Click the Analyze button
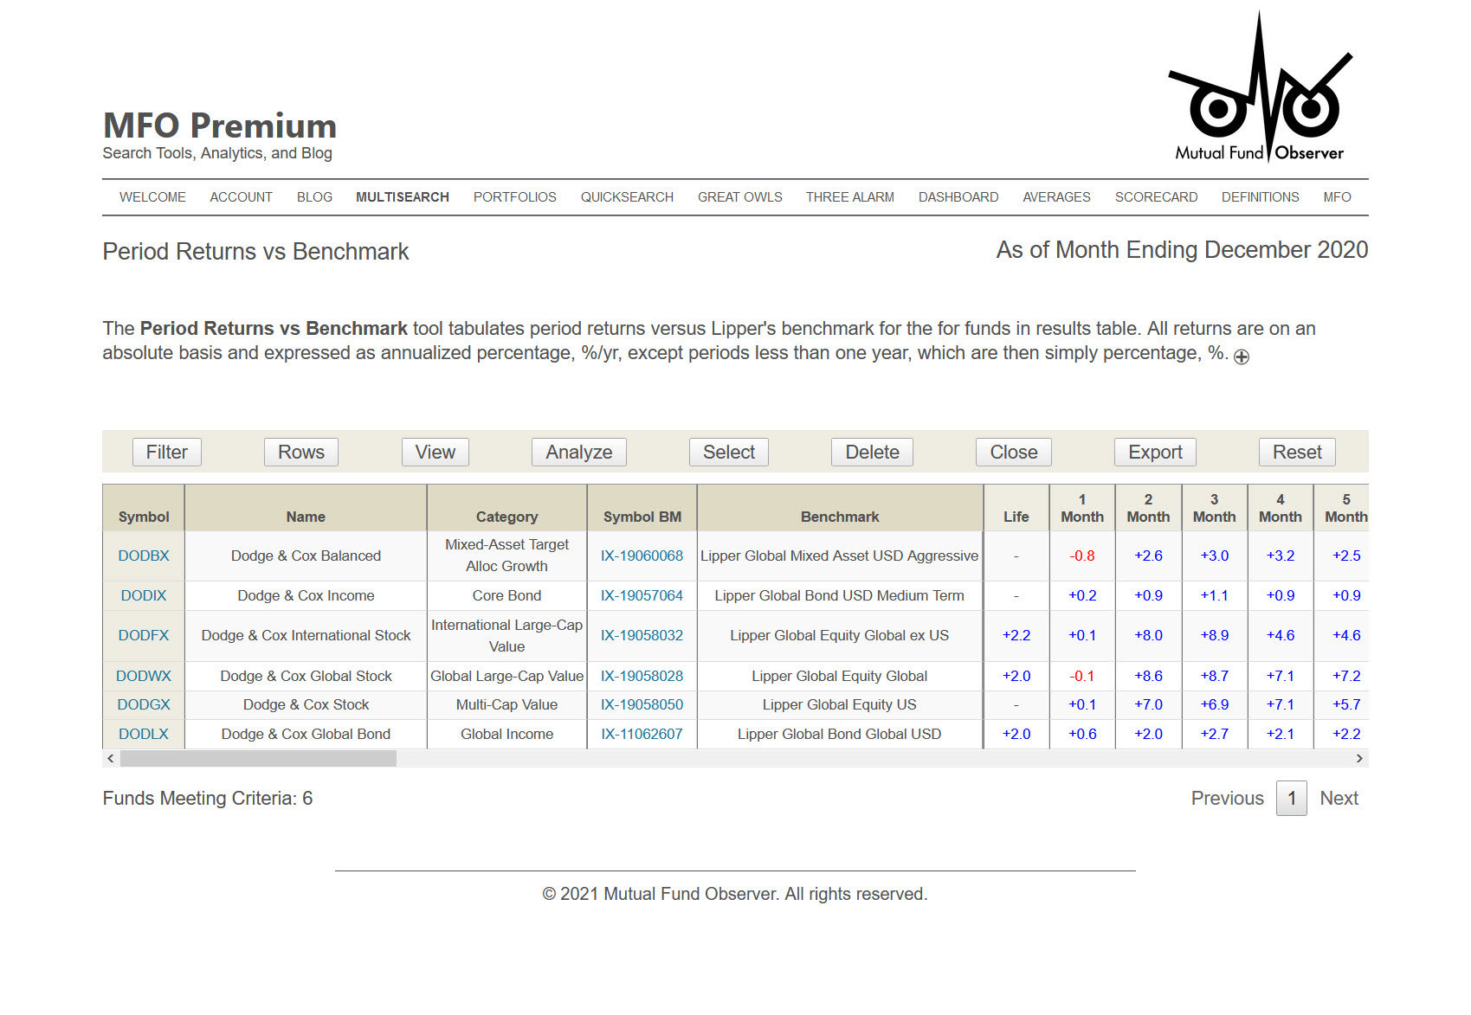The width and height of the screenshot is (1471, 1015). [579, 453]
